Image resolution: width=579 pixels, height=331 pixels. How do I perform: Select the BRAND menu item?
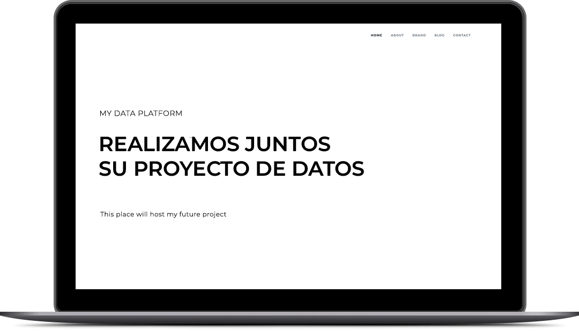click(x=419, y=35)
